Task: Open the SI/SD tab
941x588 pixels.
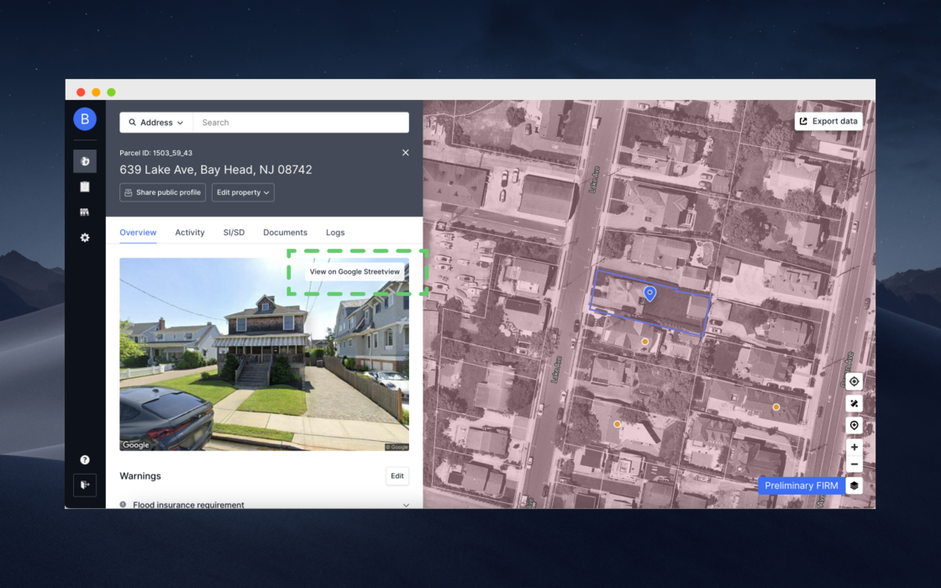Action: 234,232
